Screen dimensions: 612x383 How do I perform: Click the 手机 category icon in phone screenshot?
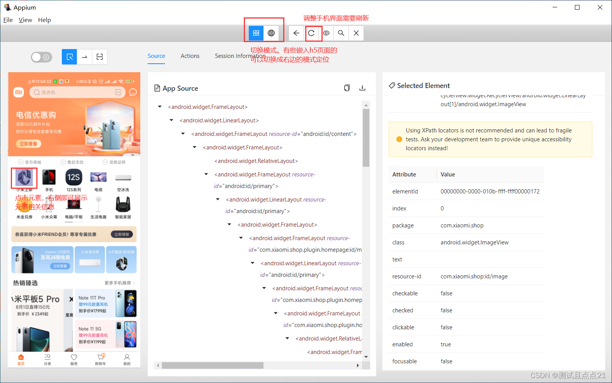point(49,177)
